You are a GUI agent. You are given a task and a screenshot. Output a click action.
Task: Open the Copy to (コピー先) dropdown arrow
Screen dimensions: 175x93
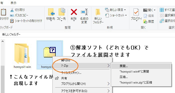61,21
